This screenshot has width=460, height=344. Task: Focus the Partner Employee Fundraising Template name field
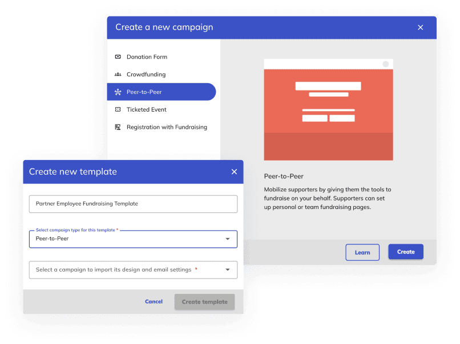coord(133,204)
